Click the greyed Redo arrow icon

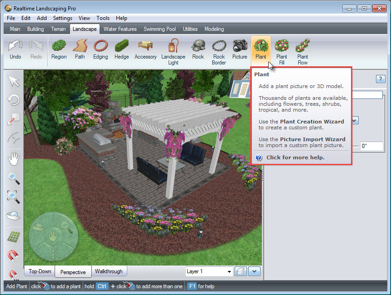[x=36, y=45]
